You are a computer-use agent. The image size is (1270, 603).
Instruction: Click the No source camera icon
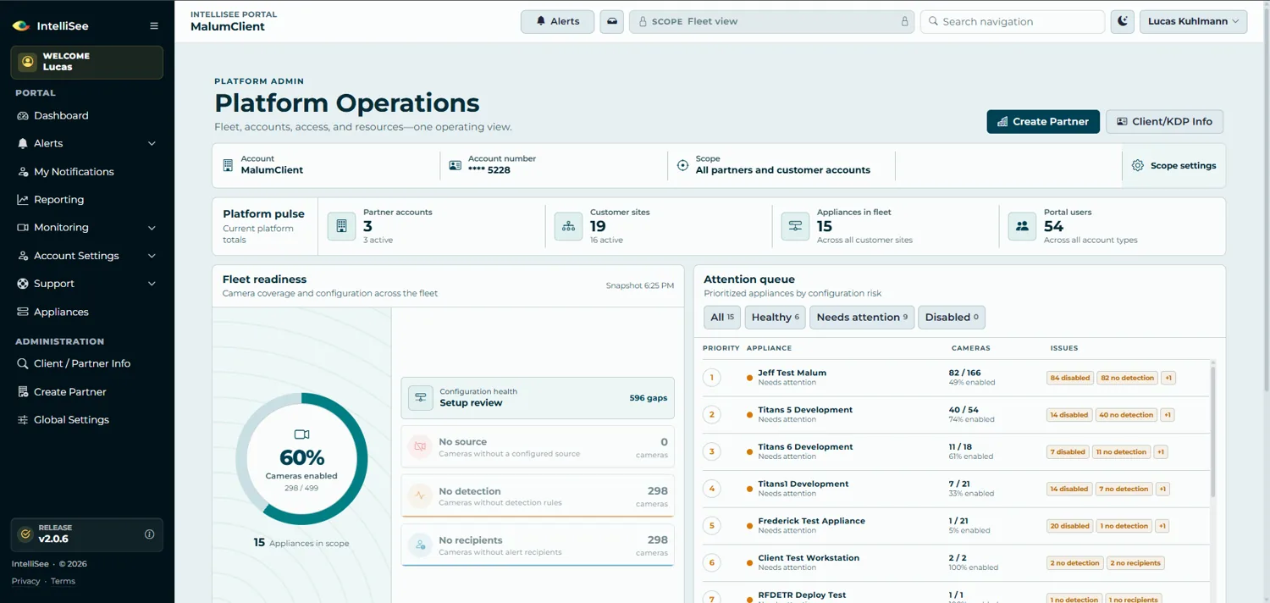pos(420,447)
